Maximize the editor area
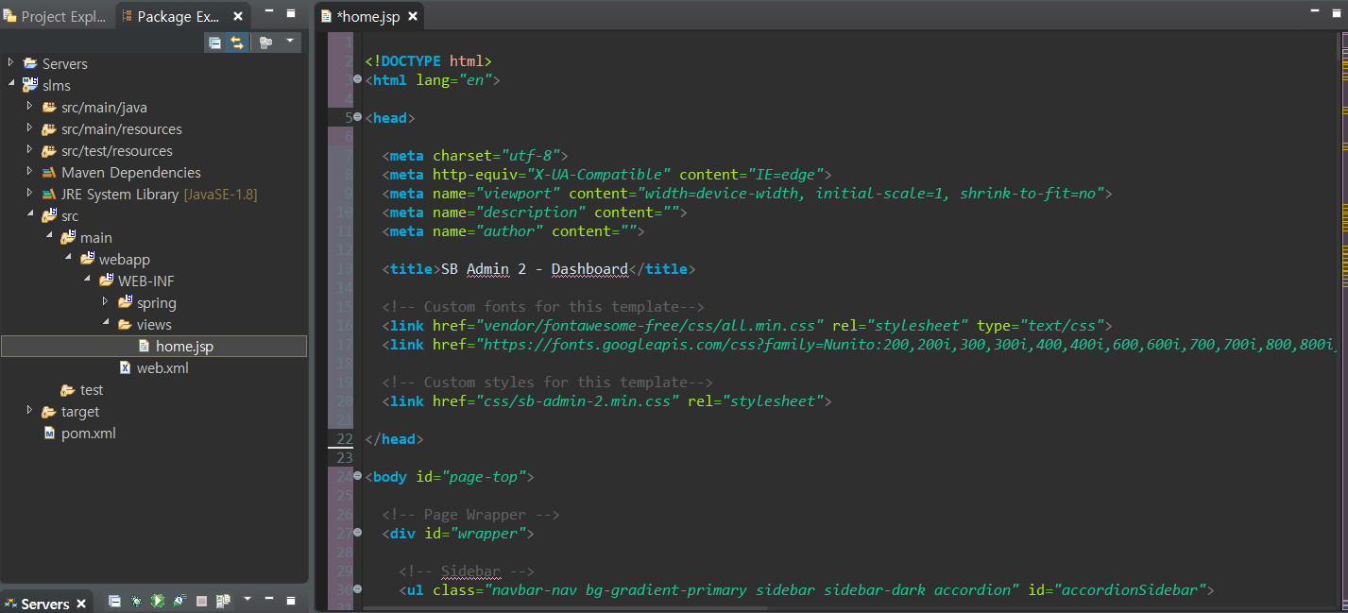The width and height of the screenshot is (1348, 613). click(1335, 11)
